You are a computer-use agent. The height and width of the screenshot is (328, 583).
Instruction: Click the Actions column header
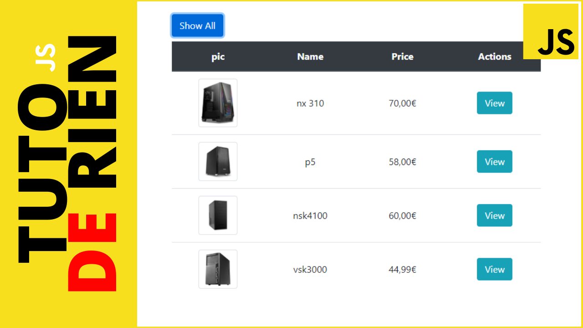494,56
